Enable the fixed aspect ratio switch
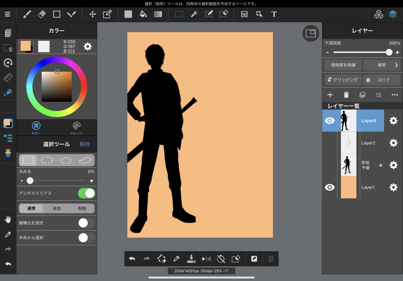Viewport: 403px width, 281px height. (86, 223)
